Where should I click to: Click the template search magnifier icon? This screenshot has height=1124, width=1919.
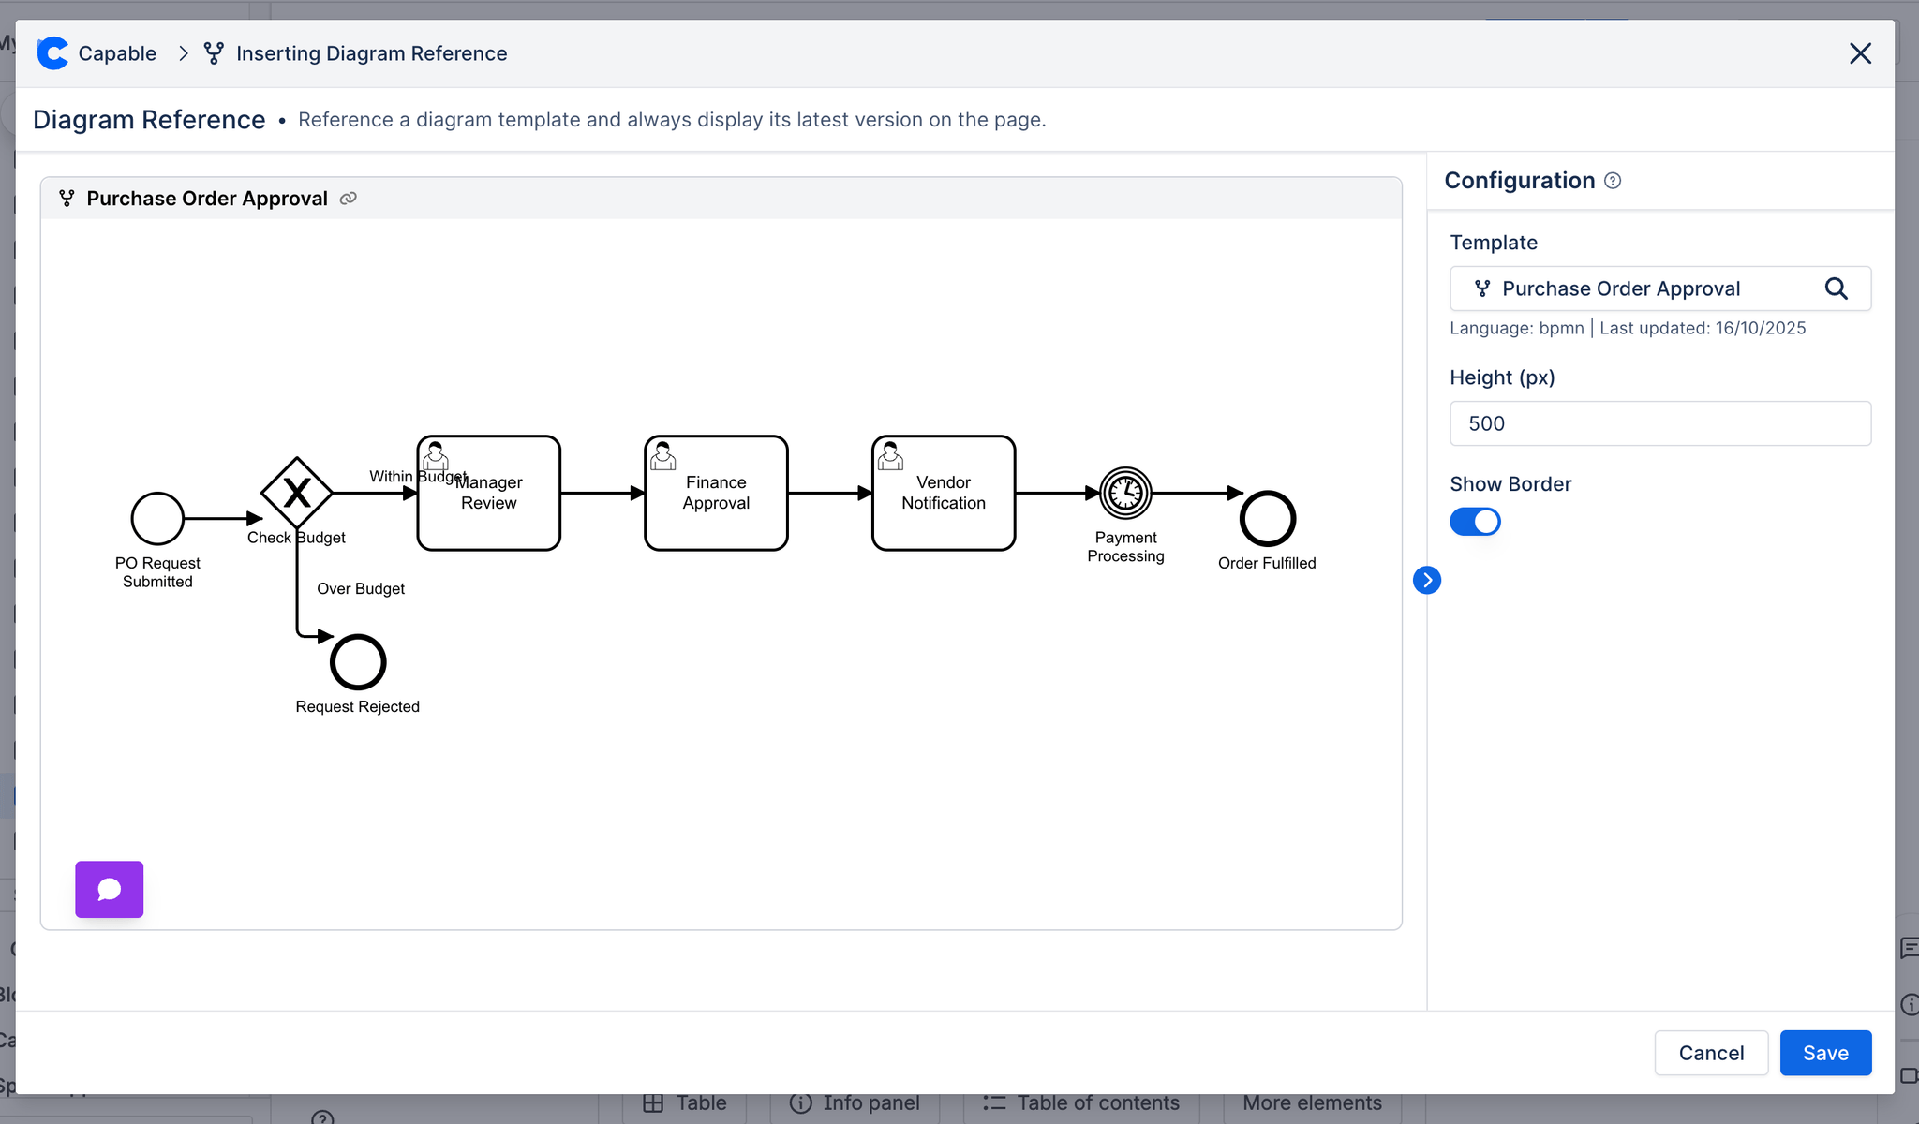(1836, 288)
